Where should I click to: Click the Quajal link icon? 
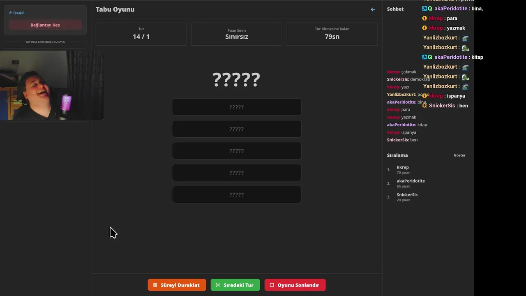10,13
